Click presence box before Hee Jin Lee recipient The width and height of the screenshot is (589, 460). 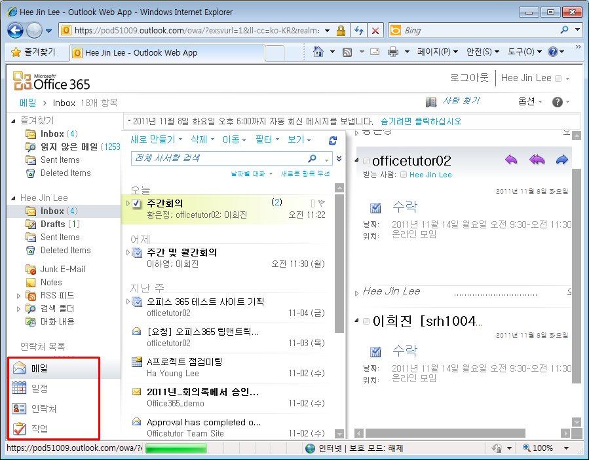pos(404,175)
